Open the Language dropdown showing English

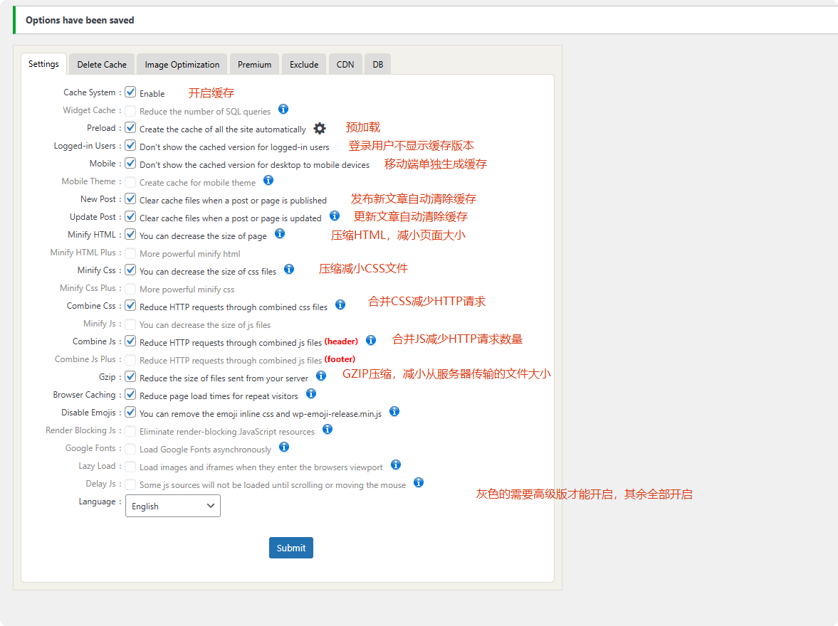[x=172, y=506]
